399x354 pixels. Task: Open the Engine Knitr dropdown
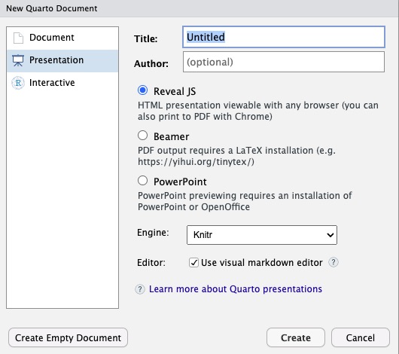pyautogui.click(x=262, y=235)
